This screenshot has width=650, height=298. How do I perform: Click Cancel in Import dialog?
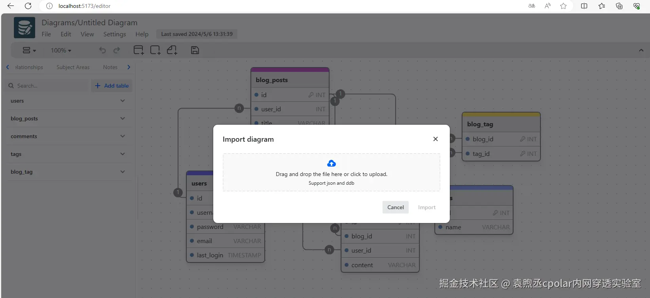396,207
